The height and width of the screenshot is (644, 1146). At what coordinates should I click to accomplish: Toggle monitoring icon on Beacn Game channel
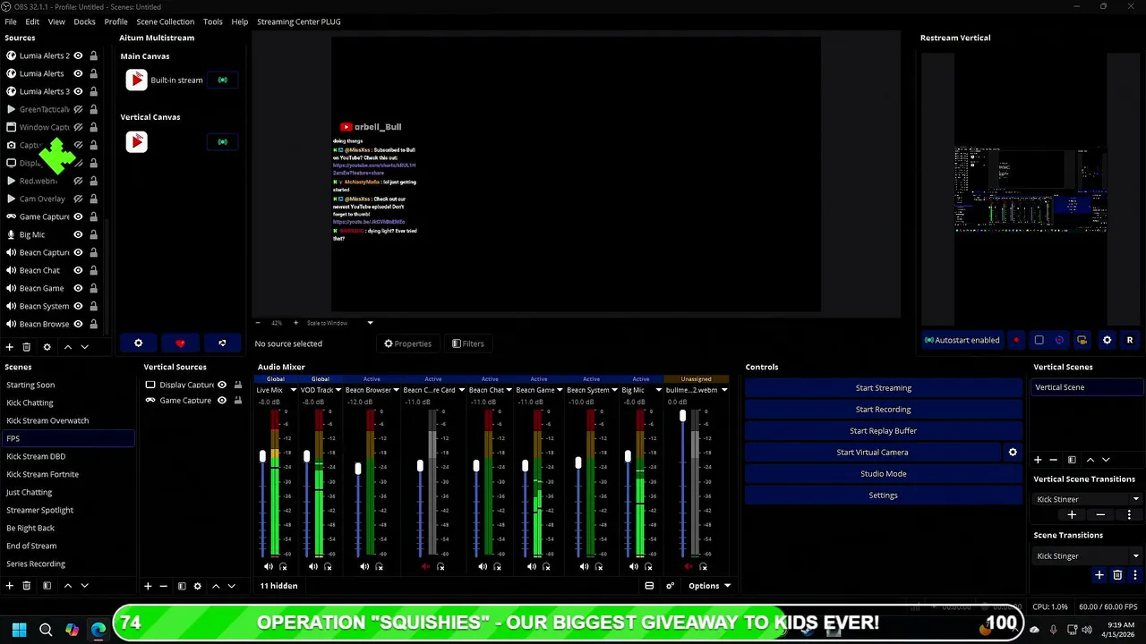tap(546, 566)
